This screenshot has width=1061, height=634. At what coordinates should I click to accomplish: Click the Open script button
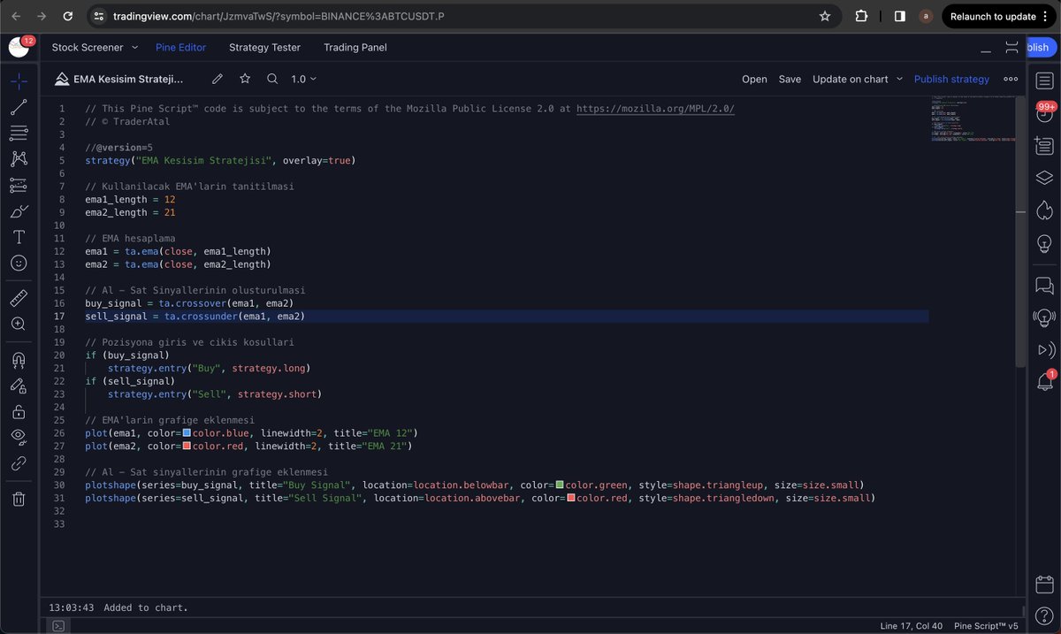click(754, 79)
